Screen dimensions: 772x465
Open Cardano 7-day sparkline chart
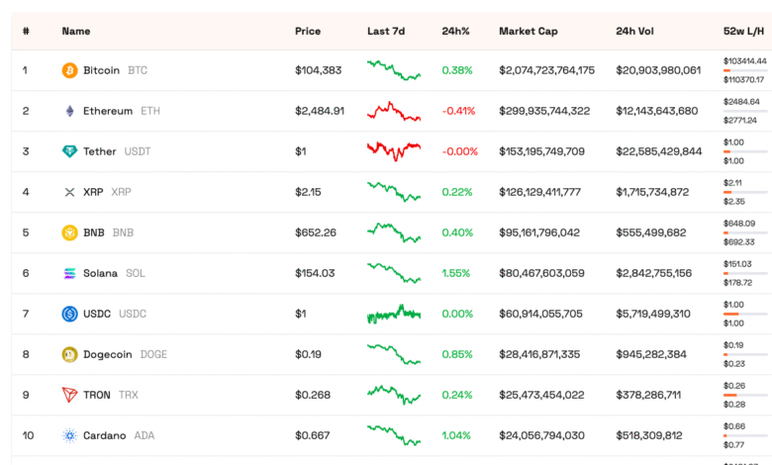pos(394,435)
